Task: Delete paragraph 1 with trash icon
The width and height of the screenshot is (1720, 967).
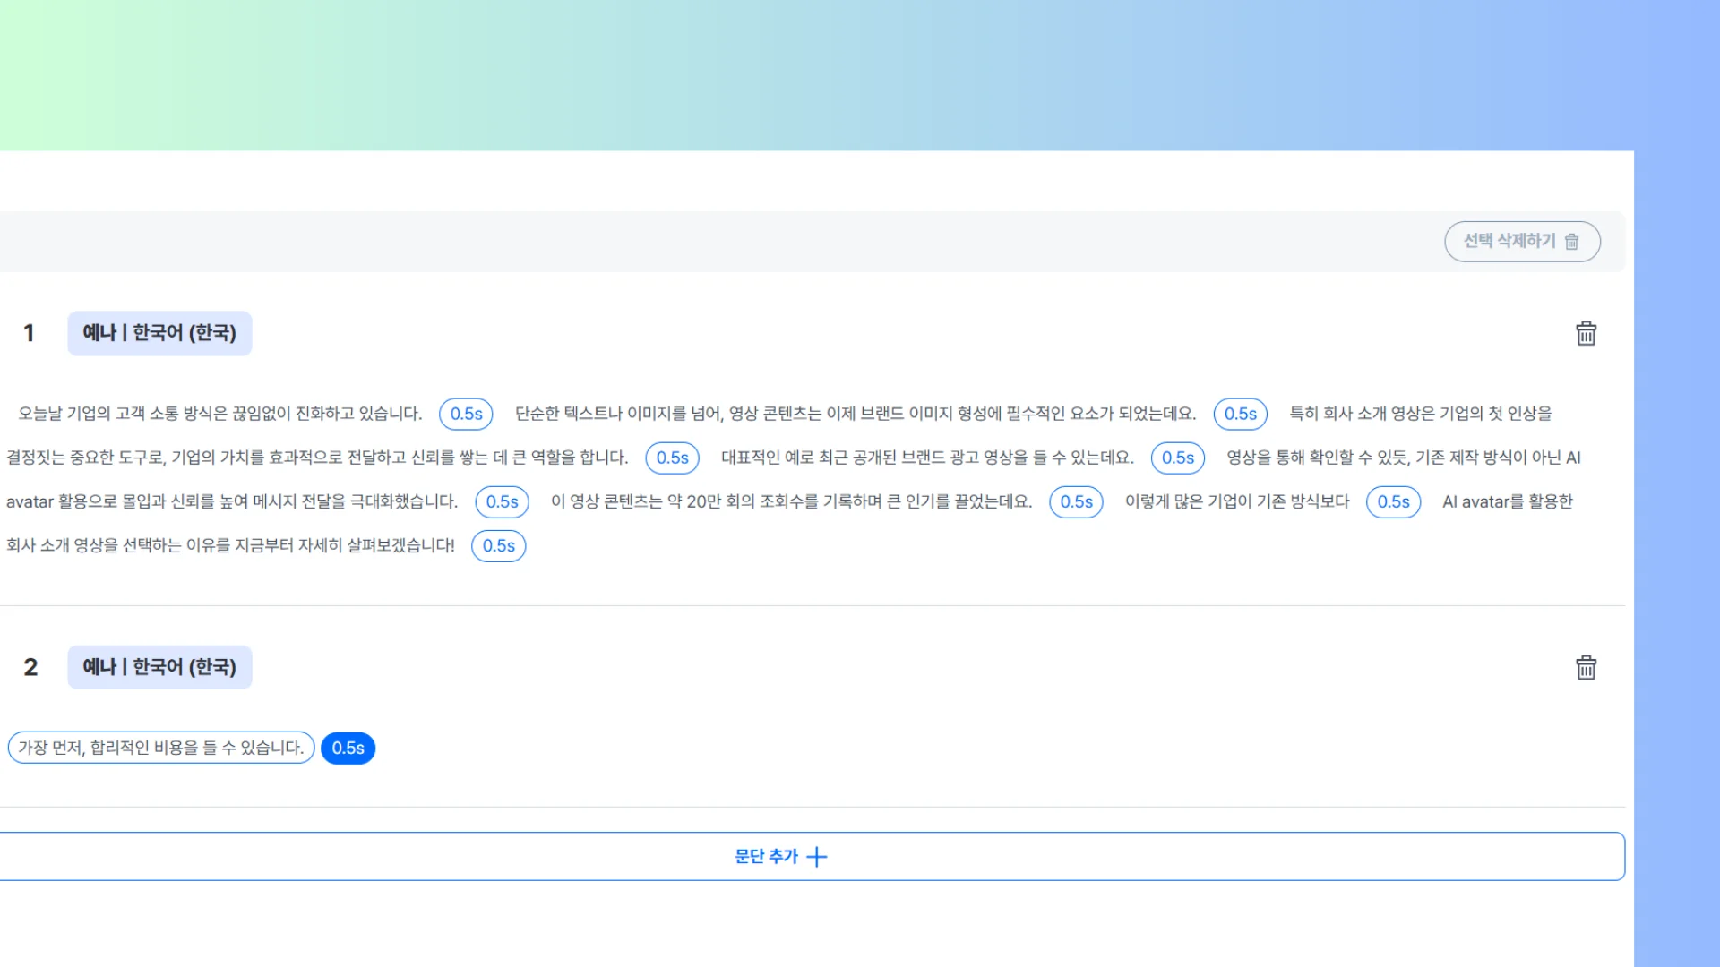Action: pyautogui.click(x=1586, y=333)
